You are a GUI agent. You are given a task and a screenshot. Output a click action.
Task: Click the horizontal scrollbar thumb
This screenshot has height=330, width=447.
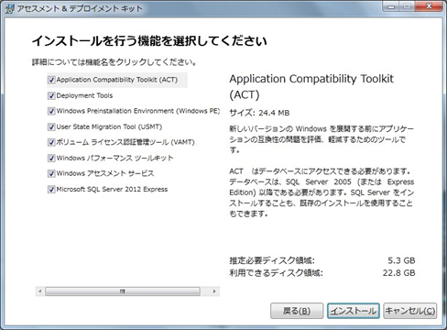click(123, 291)
